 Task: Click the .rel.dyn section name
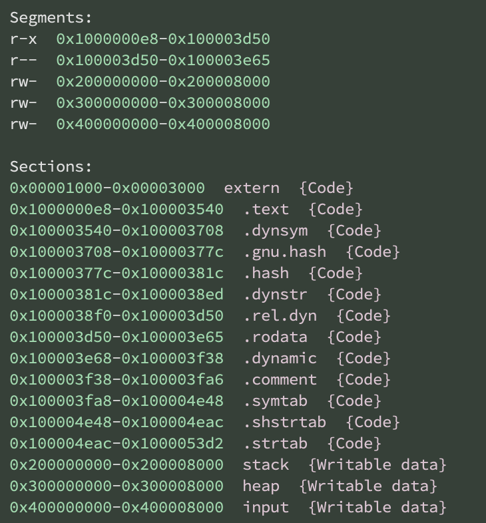pos(280,316)
